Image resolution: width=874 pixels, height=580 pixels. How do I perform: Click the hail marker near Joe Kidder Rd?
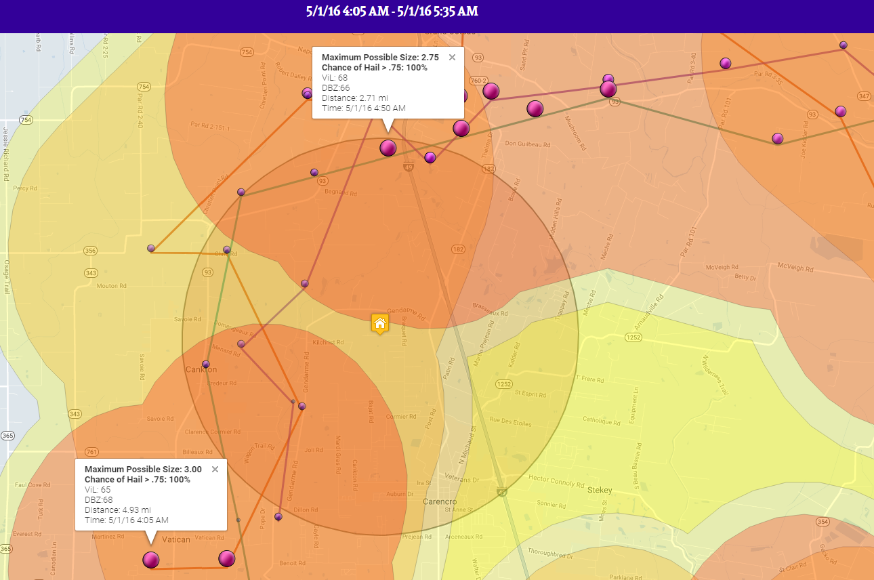click(778, 138)
